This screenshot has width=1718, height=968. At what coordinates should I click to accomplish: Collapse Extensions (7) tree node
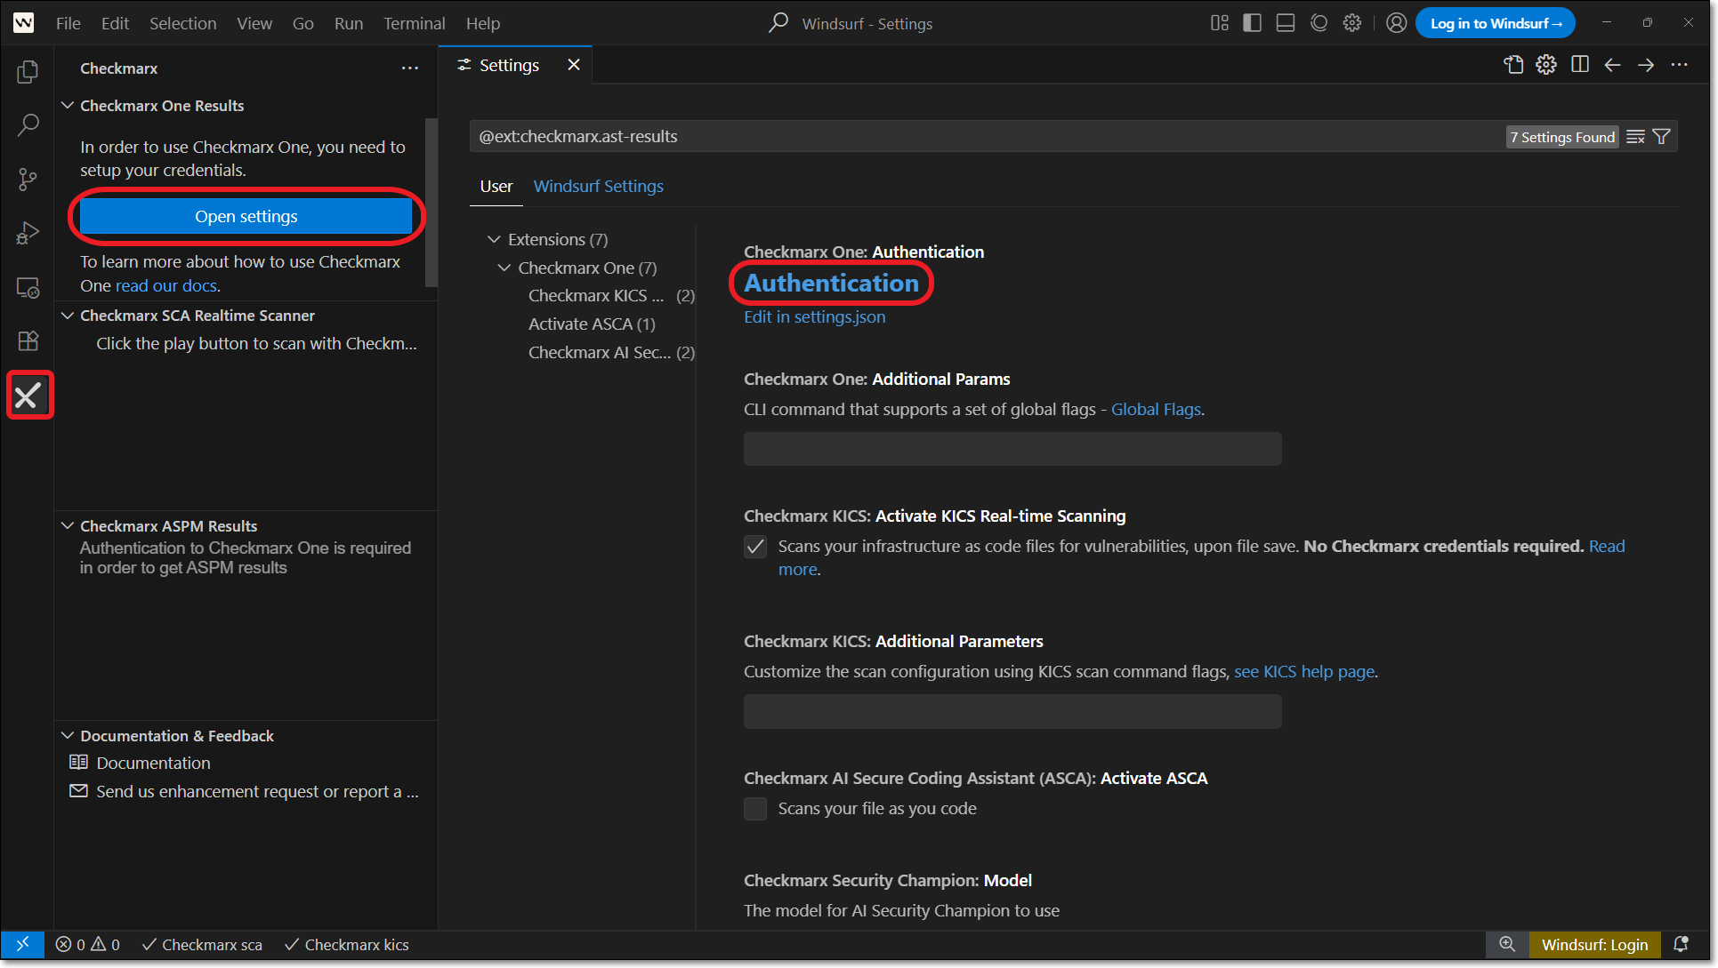(494, 240)
